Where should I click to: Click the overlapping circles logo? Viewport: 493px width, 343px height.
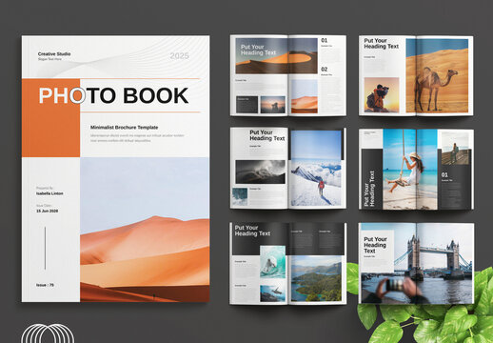[x=48, y=333]
